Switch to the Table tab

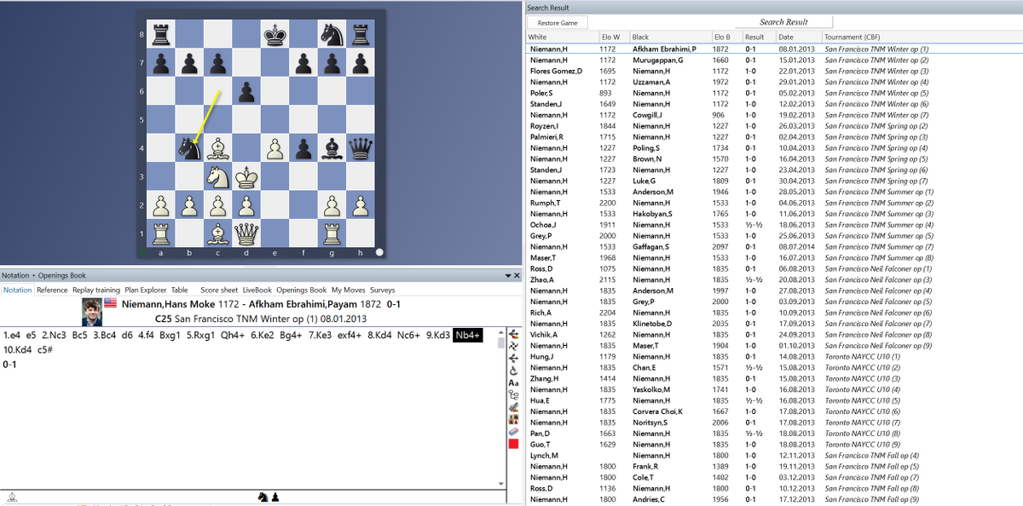[179, 290]
